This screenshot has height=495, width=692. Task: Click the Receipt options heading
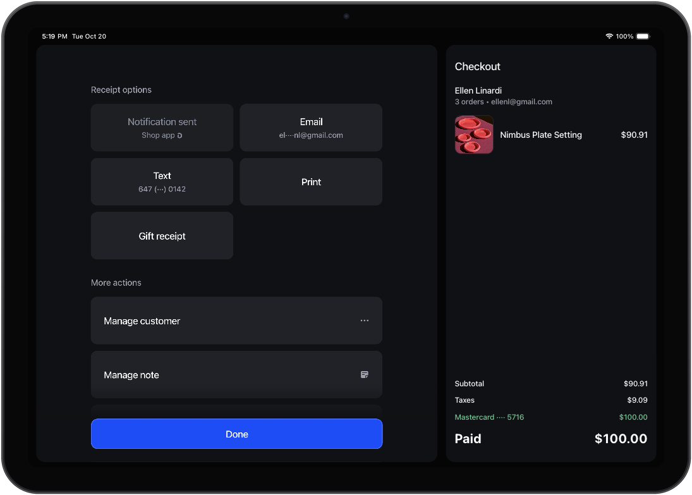tap(121, 90)
